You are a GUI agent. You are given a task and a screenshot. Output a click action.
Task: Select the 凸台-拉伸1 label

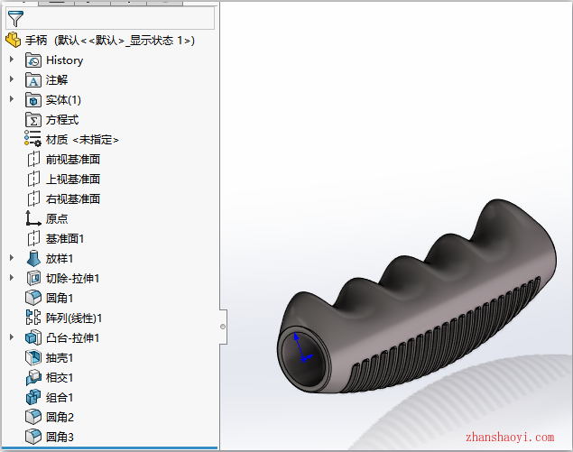pos(72,338)
